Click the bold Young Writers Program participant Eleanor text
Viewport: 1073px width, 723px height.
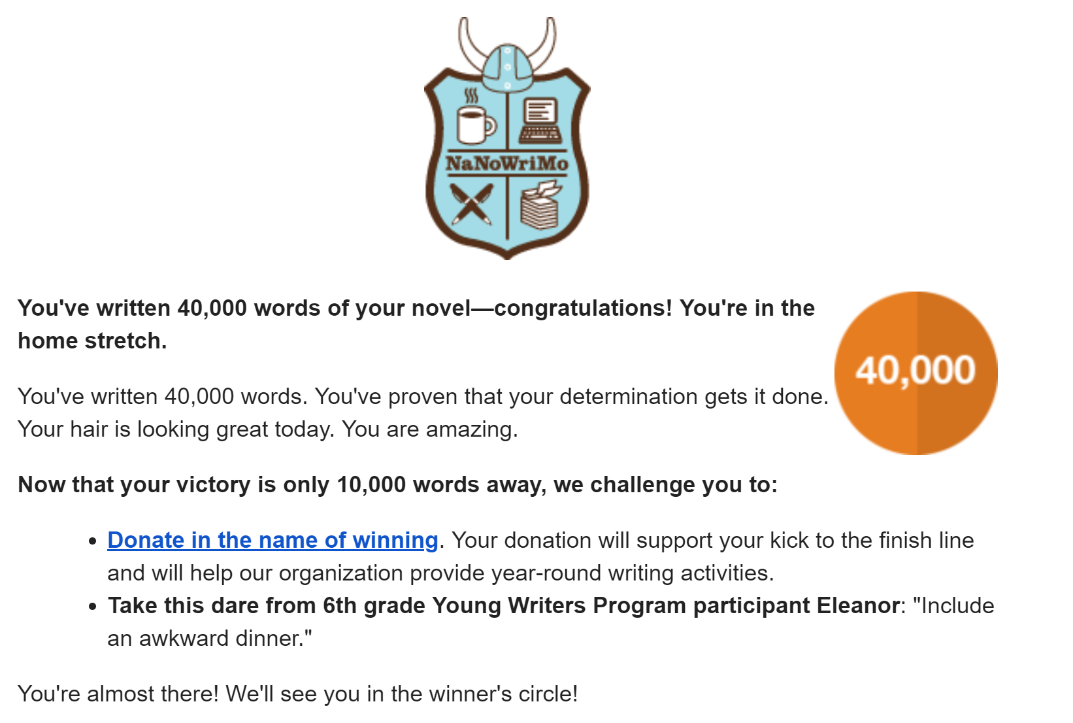pyautogui.click(x=503, y=605)
